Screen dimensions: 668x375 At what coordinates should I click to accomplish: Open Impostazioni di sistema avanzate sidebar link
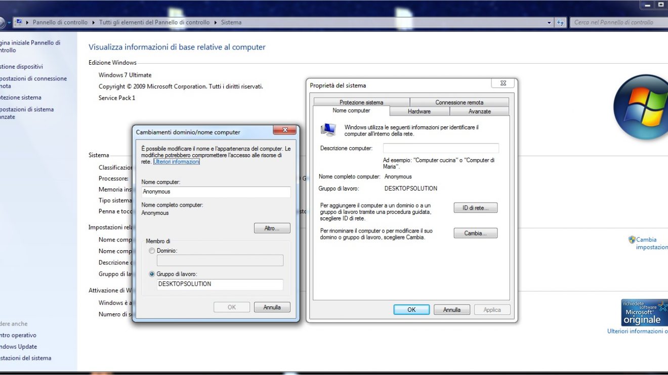click(27, 113)
